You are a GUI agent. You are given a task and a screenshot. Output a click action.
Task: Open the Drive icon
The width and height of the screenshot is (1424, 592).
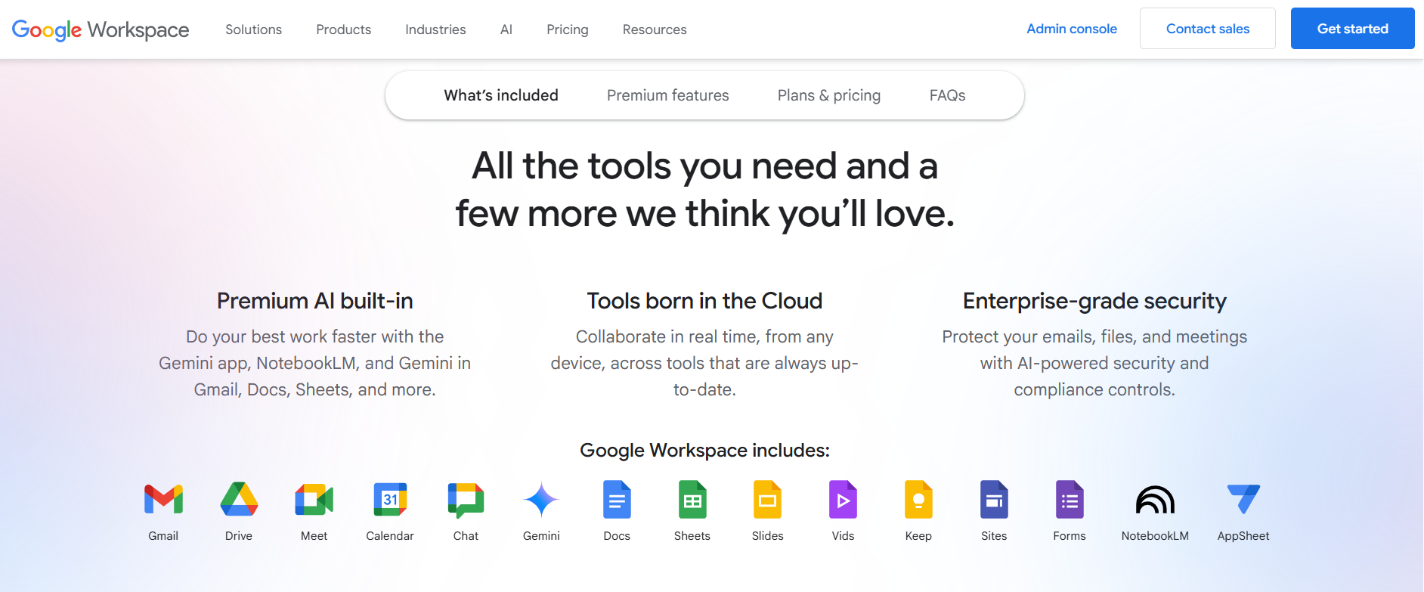tap(239, 500)
